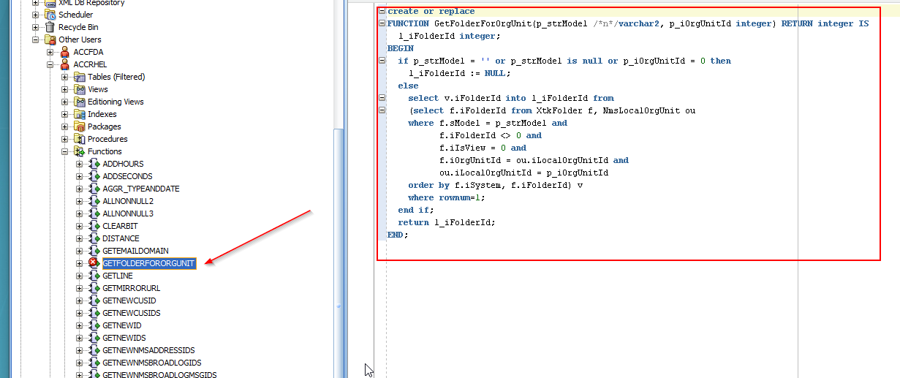Image resolution: width=900 pixels, height=378 pixels.
Task: Click the Functions folder icon
Action: (80, 151)
